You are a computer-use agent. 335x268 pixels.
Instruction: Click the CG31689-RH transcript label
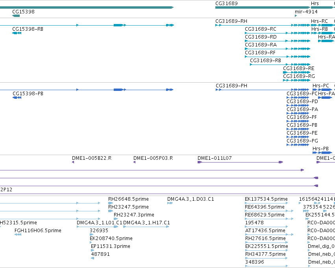(x=231, y=21)
